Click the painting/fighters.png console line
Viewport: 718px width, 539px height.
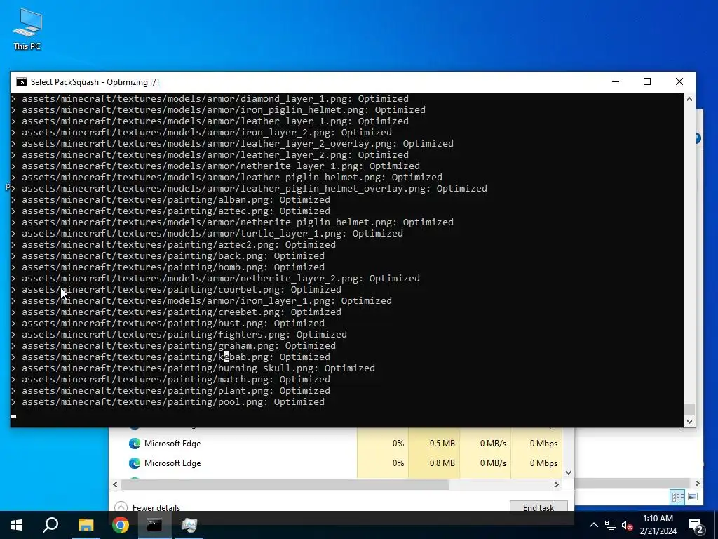coord(179,335)
